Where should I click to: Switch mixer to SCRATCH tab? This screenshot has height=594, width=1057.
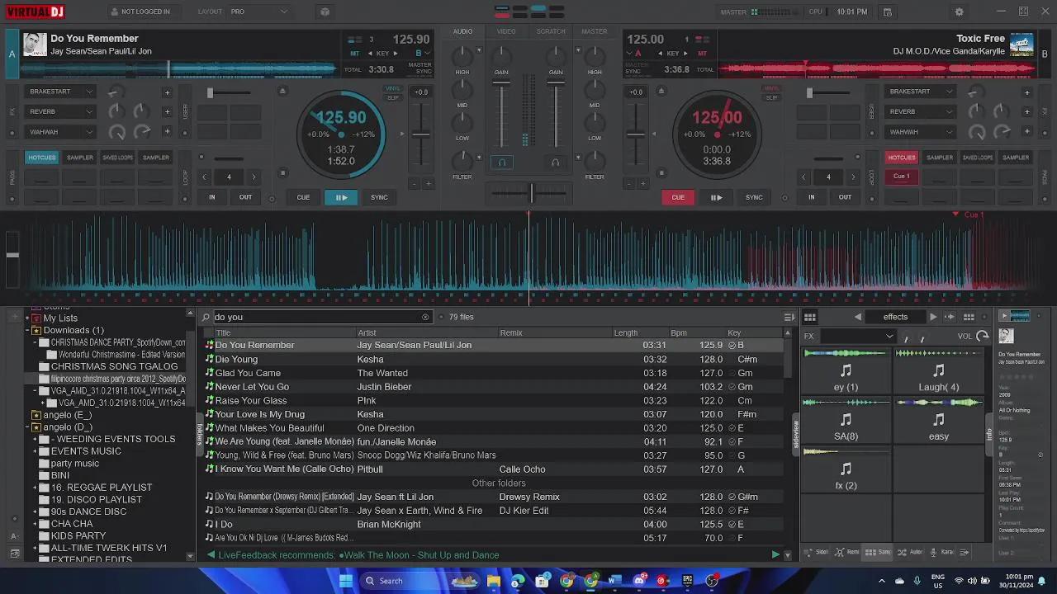551,31
